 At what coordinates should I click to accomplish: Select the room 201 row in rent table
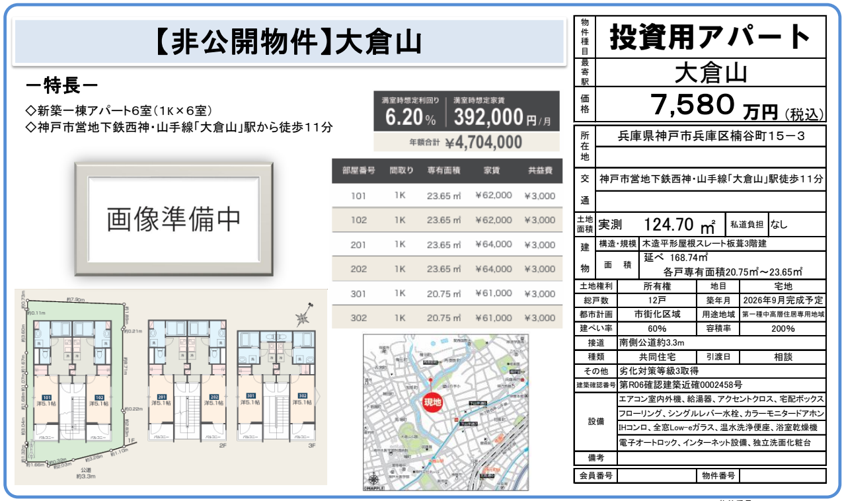[447, 245]
